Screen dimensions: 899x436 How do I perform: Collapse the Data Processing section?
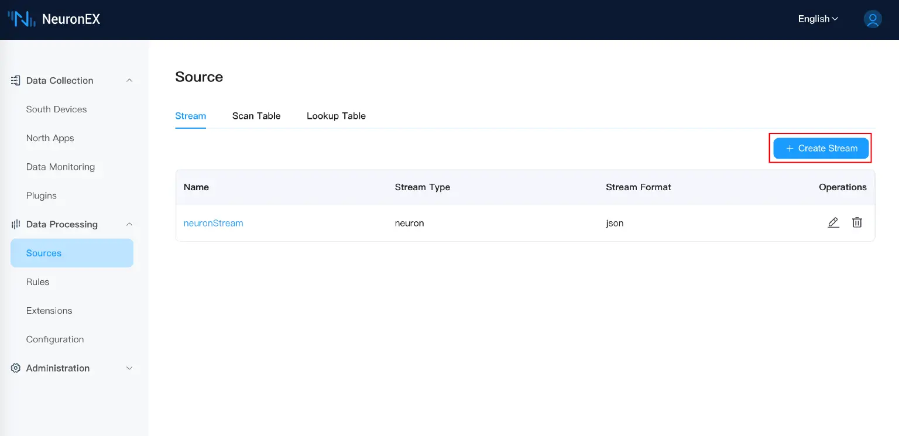click(x=129, y=224)
